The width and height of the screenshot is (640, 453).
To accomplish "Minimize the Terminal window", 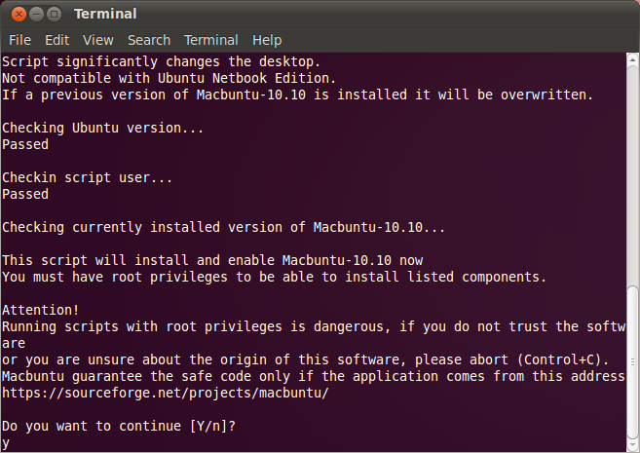I will 34,14.
